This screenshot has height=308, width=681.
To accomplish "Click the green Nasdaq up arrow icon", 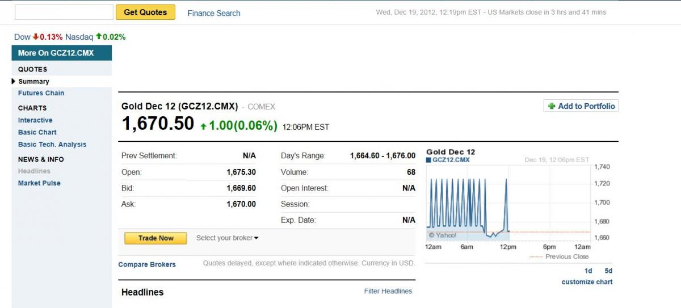I will (98, 36).
